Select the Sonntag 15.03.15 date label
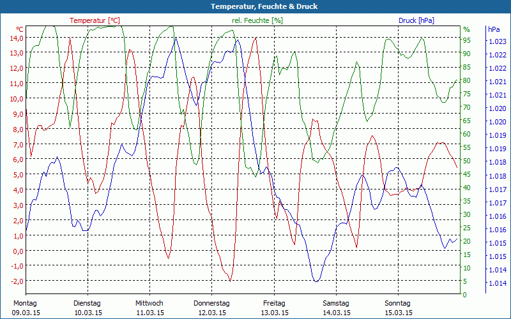This screenshot has width=511, height=319. pyautogui.click(x=399, y=308)
